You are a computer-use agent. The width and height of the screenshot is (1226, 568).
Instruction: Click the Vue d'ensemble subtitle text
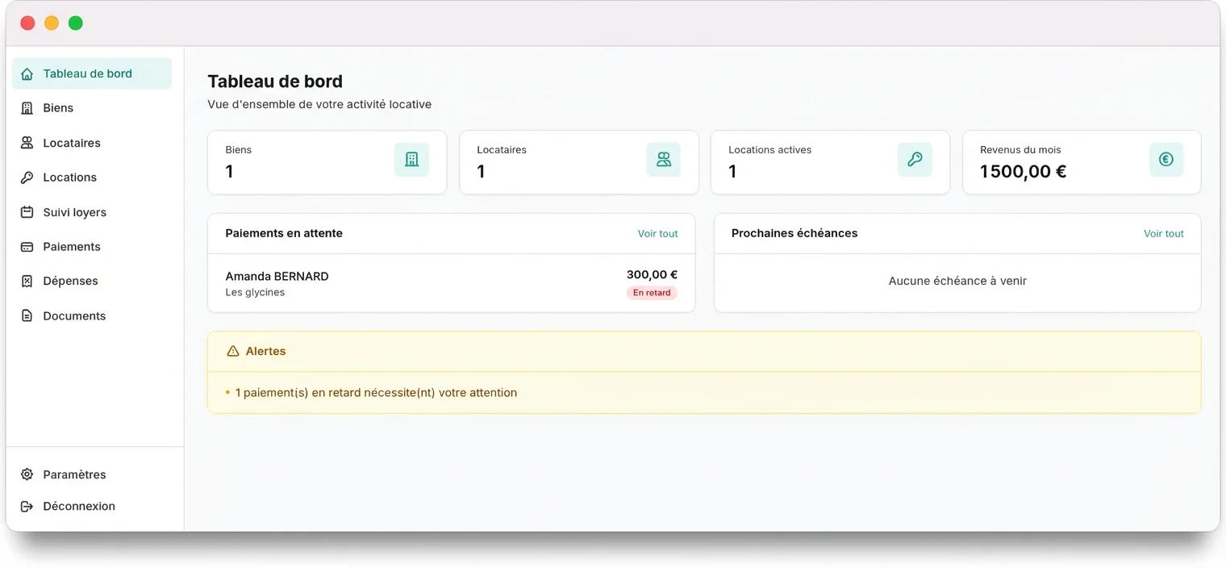tap(319, 104)
